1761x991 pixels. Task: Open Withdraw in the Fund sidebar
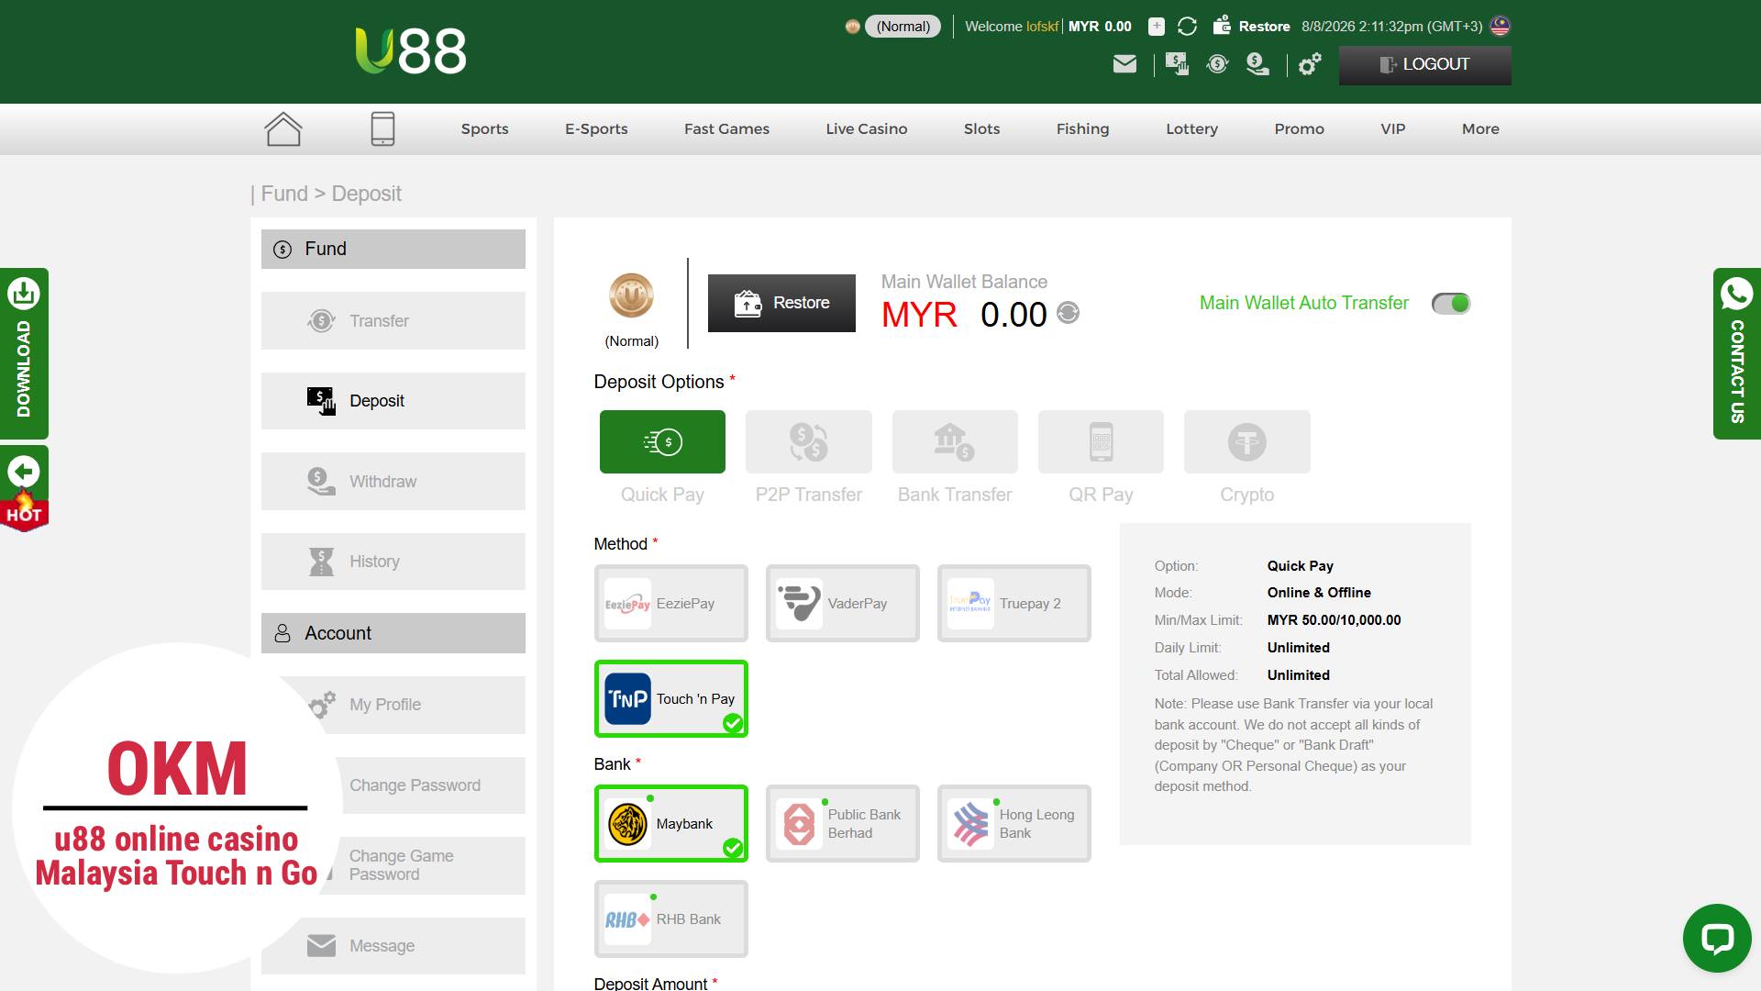coord(393,482)
